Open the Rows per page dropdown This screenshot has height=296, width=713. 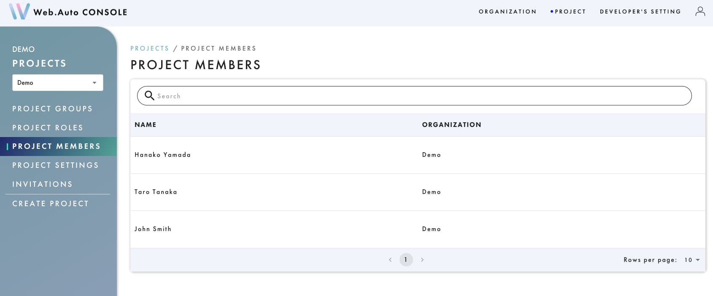(x=692, y=260)
